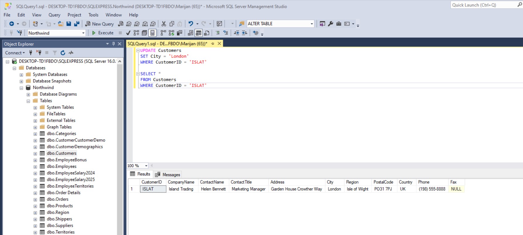Image resolution: width=523 pixels, height=235 pixels.
Task: Open the Tools menu
Action: point(93,15)
